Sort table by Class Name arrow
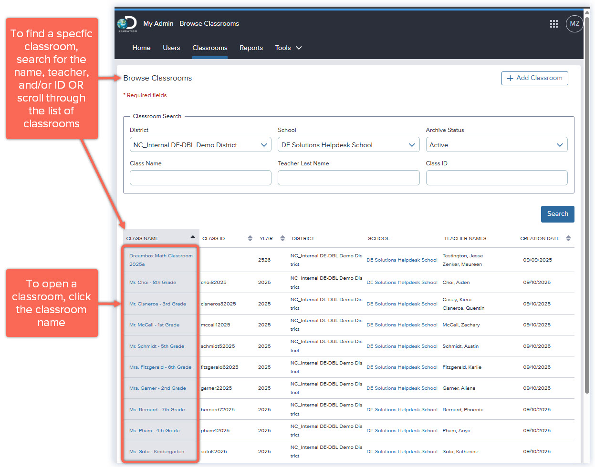This screenshot has height=467, width=595. click(193, 237)
